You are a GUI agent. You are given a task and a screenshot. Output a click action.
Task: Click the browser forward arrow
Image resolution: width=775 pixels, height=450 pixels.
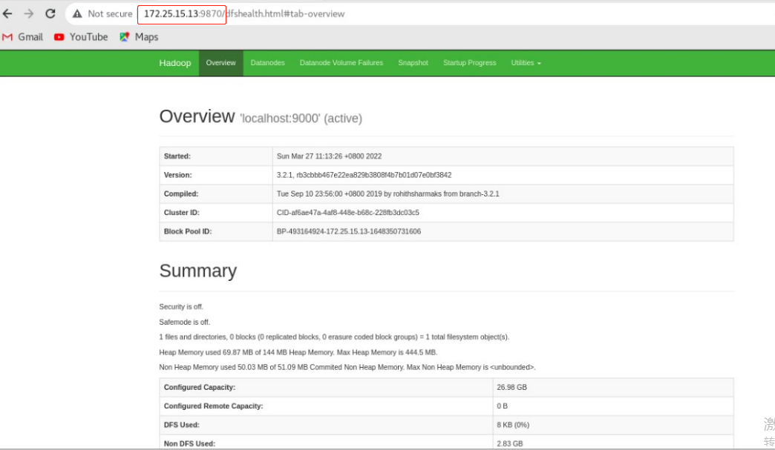pyautogui.click(x=29, y=14)
